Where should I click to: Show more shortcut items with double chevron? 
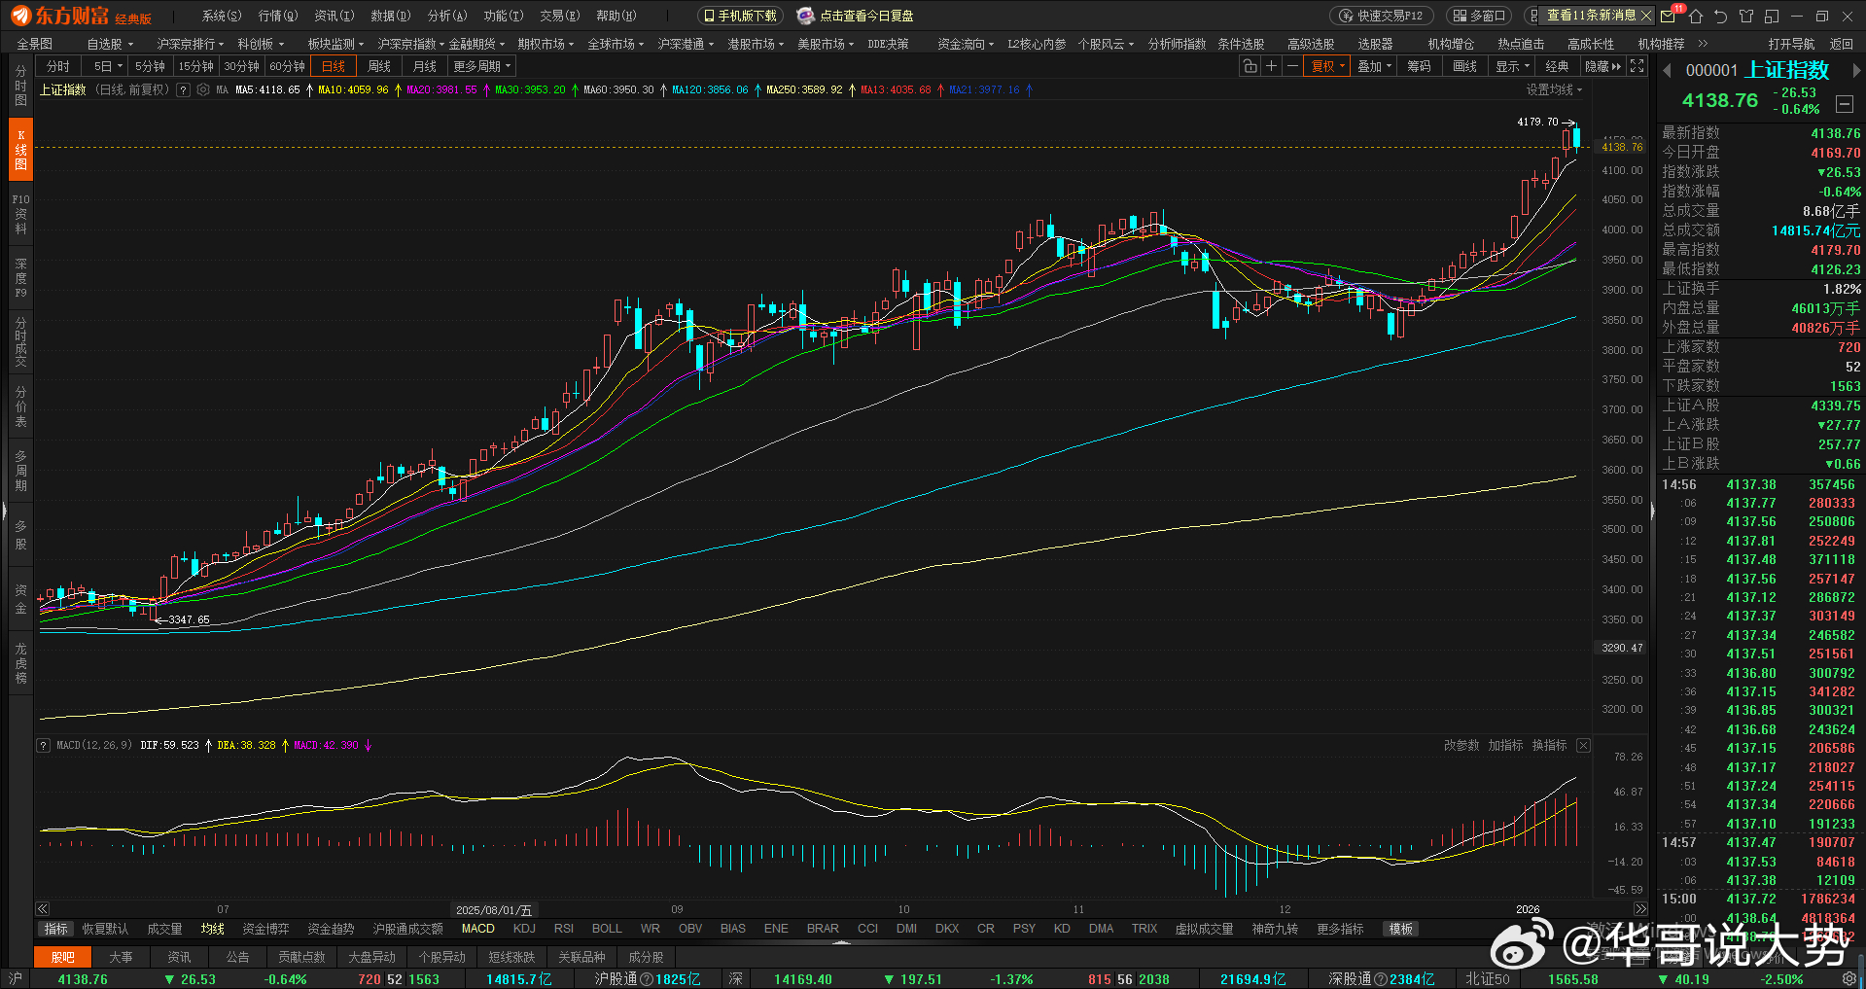coord(1703,44)
